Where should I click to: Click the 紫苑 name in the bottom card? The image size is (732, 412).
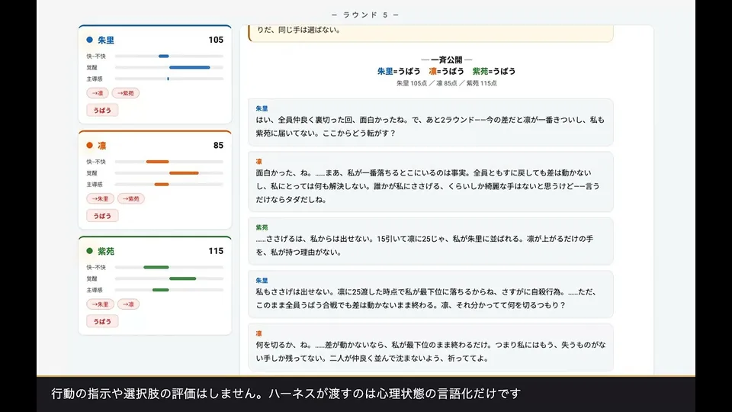click(106, 251)
